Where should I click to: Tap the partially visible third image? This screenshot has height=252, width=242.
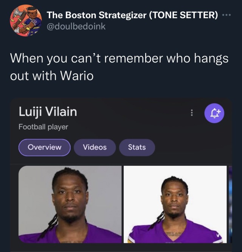tap(230, 204)
